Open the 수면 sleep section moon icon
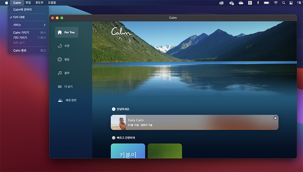 tap(60, 46)
